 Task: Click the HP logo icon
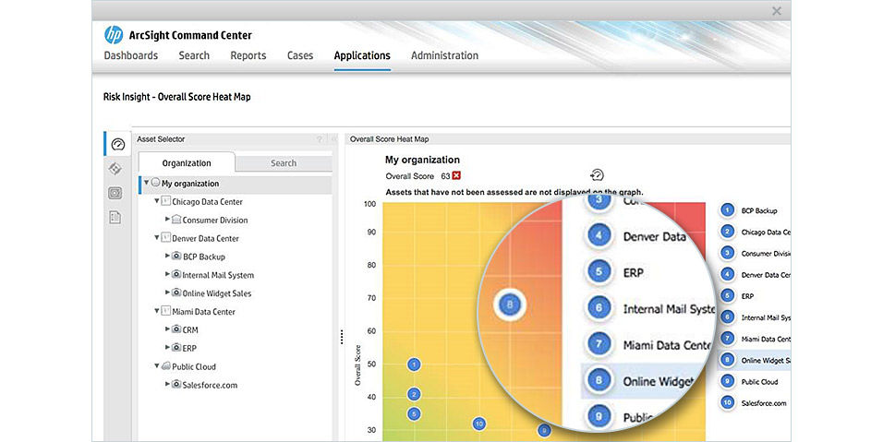[x=114, y=35]
